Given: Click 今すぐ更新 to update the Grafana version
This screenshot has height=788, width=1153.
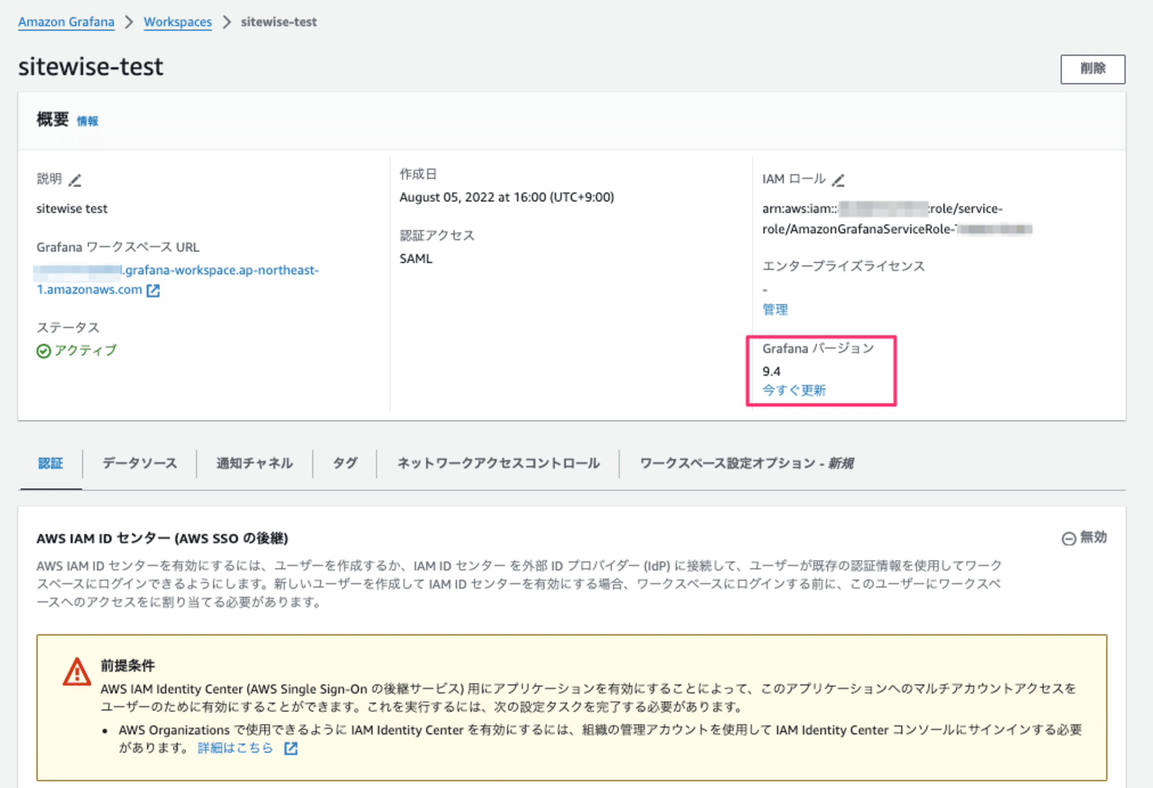Looking at the screenshot, I should [794, 390].
